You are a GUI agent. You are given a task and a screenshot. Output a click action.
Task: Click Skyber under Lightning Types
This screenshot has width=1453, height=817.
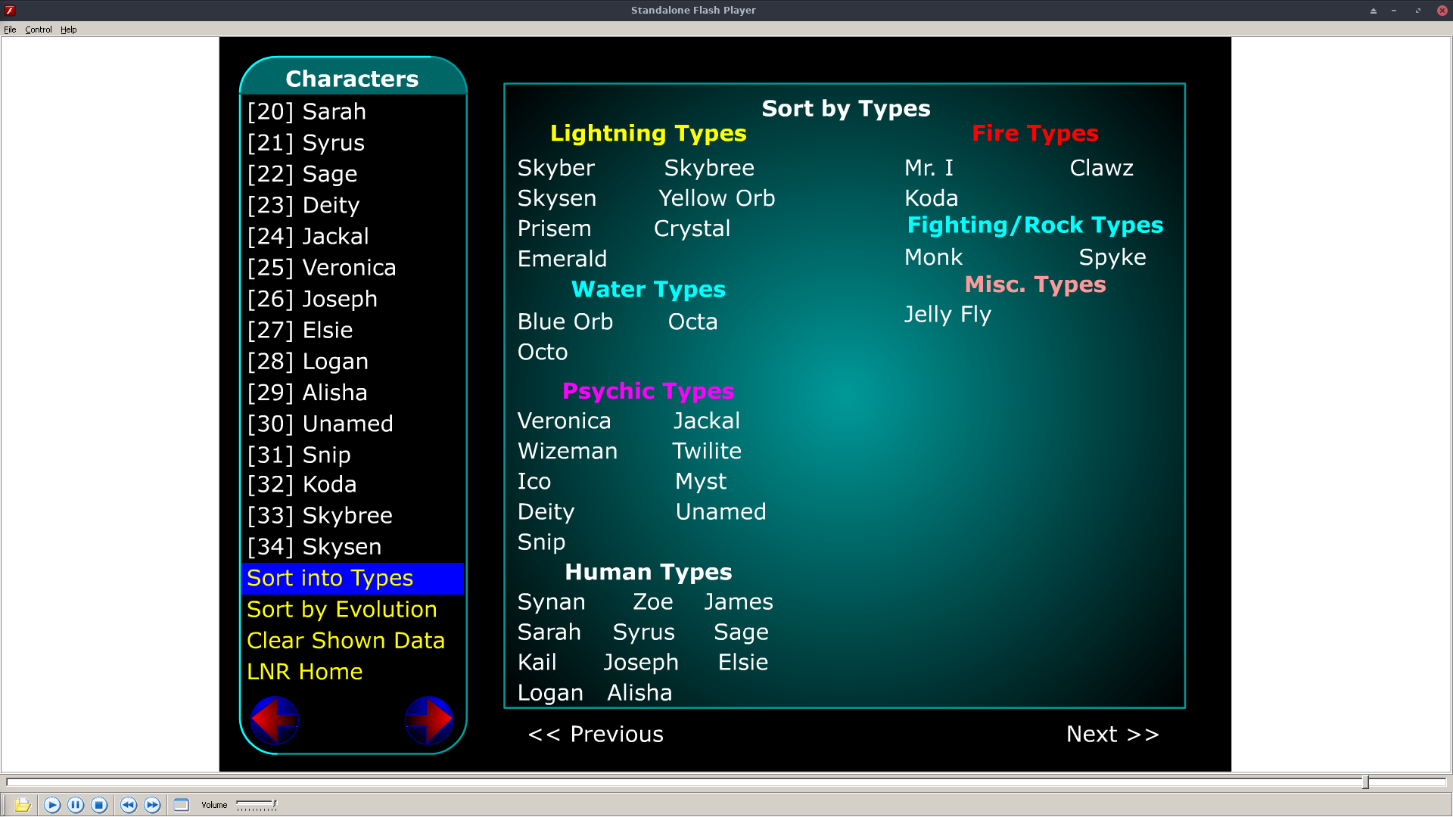556,168
